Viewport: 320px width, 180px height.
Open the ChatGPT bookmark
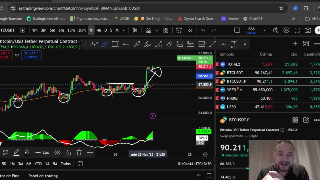[252, 19]
